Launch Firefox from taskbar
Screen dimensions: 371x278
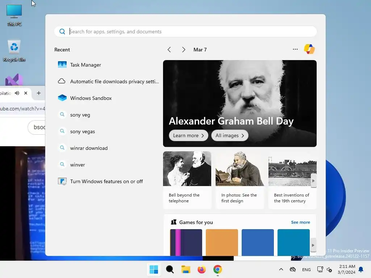(201, 269)
